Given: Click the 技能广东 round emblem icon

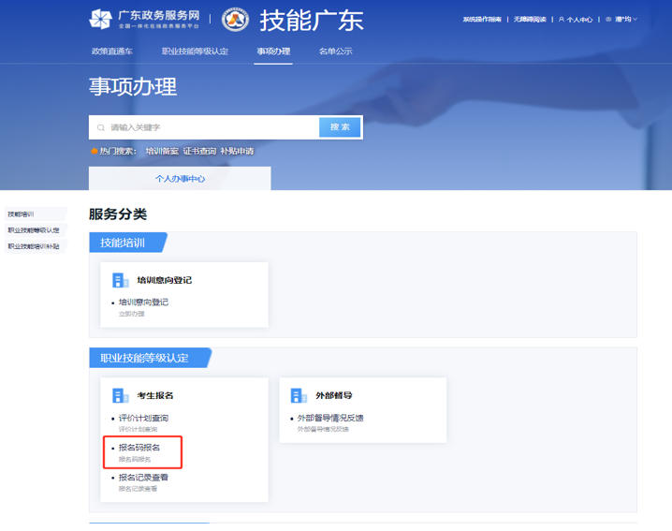Looking at the screenshot, I should point(235,19).
